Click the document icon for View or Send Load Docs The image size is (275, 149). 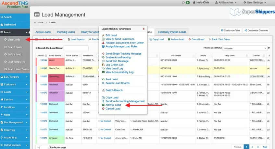[103, 39]
